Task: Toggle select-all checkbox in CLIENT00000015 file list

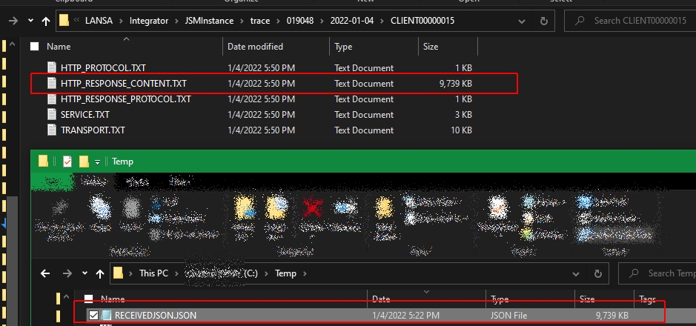Action: click(x=35, y=46)
